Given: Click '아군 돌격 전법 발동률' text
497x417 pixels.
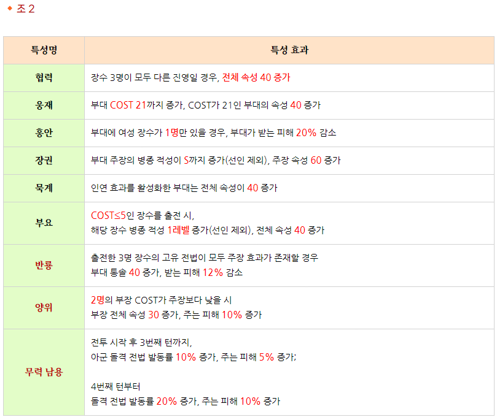Looking at the screenshot, I should (132, 357).
